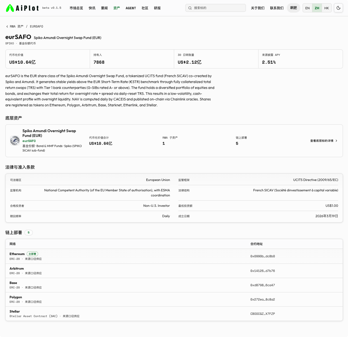Click contract address 0x0990b…dc8b0
Image resolution: width=348 pixels, height=337 pixels.
click(262, 256)
